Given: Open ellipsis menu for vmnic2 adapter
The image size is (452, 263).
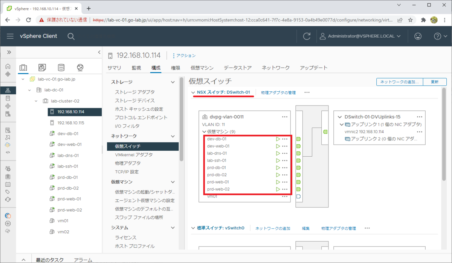Looking at the screenshot, I should pos(420,132).
